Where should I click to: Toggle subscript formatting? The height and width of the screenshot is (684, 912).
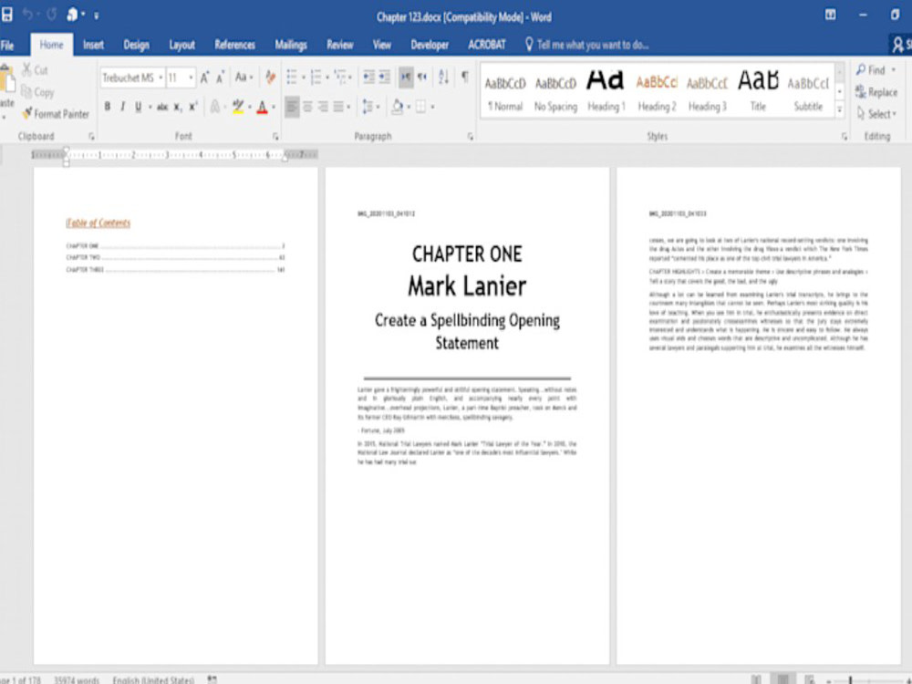[x=178, y=107]
